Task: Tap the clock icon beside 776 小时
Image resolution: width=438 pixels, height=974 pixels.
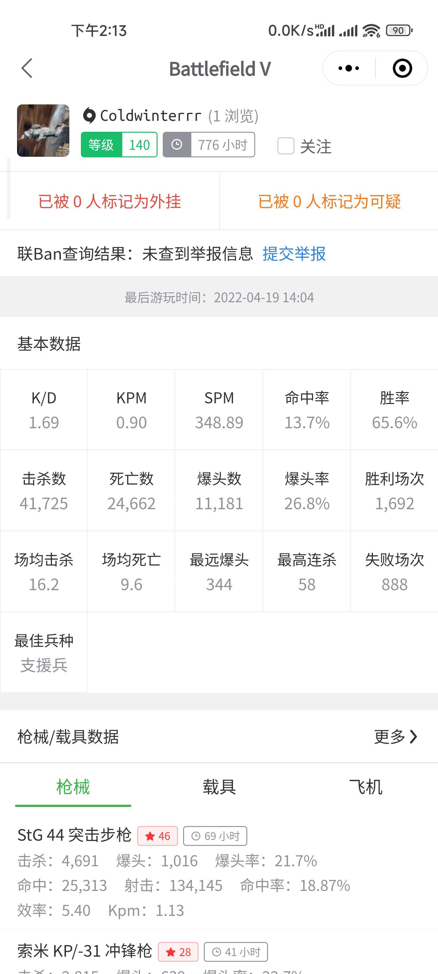Action: click(177, 145)
